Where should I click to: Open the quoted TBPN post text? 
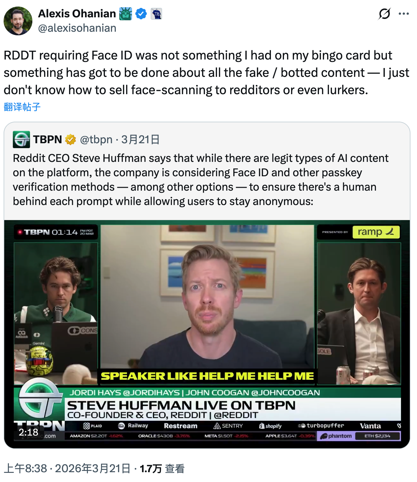201,180
